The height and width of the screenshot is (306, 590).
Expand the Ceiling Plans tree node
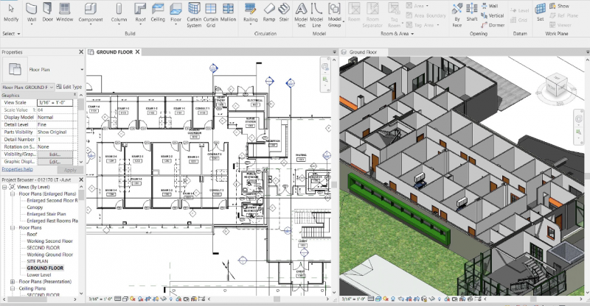click(x=12, y=288)
